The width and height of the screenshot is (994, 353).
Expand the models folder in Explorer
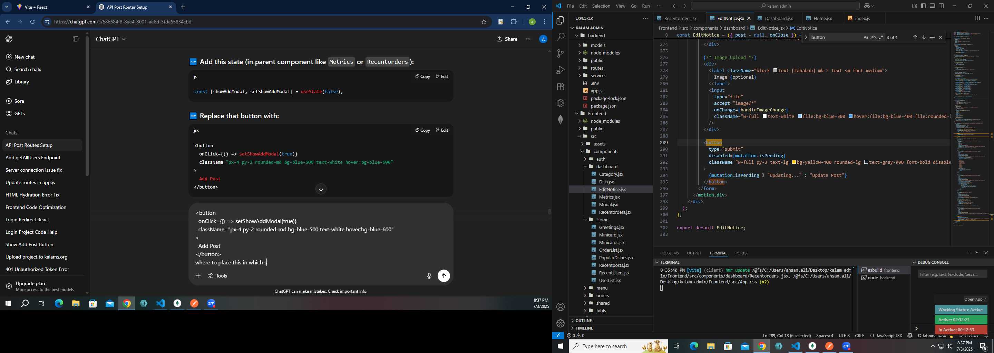pyautogui.click(x=598, y=45)
